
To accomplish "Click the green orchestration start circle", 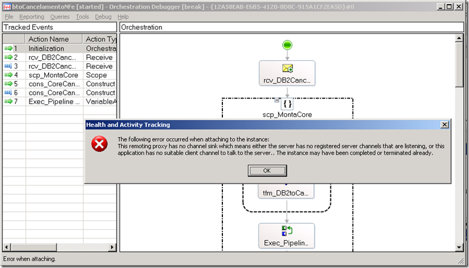I will point(287,45).
